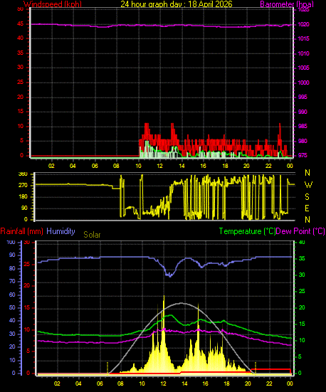Select the 'Dew Point (°C)' legend label
Viewport: 326px width, 392px height.
point(300,231)
